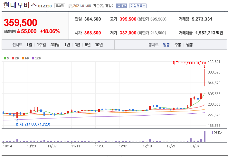
Task: Click the 01/04 date axis label
Action: 195,146
